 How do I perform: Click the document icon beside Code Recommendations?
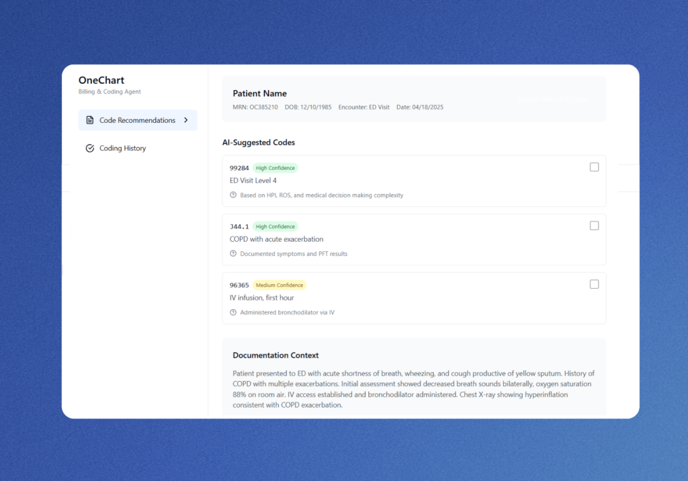tap(89, 120)
